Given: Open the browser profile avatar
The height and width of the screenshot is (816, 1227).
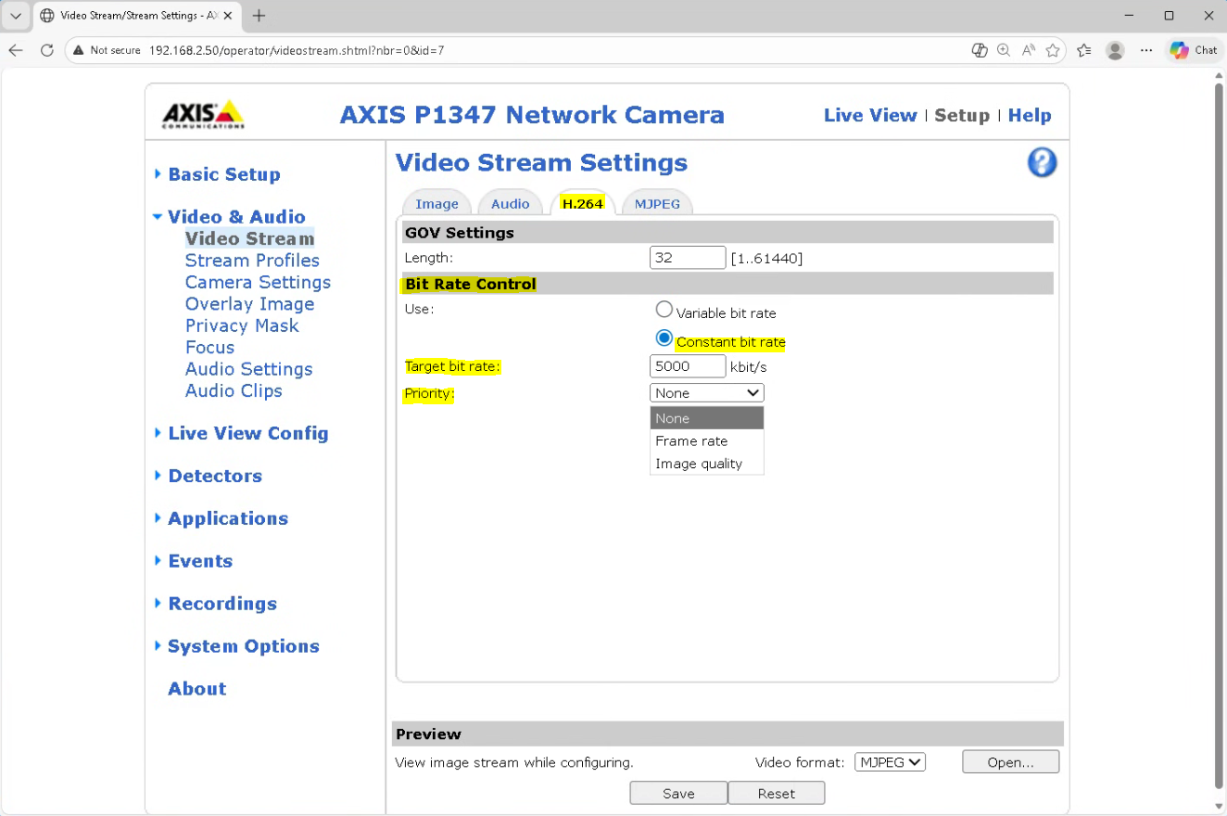Looking at the screenshot, I should (1115, 50).
